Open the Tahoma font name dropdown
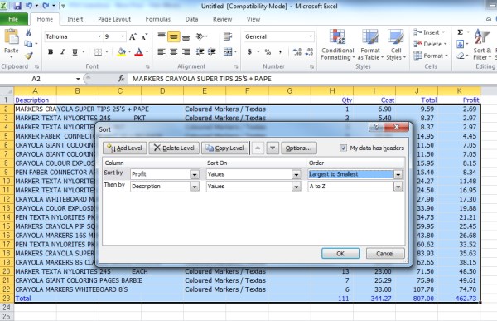The height and width of the screenshot is (321, 497). pyautogui.click(x=99, y=36)
